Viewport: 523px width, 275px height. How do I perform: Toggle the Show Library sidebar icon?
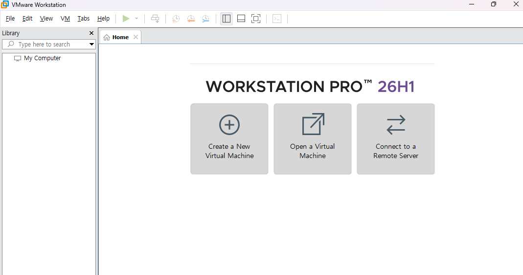pyautogui.click(x=227, y=19)
